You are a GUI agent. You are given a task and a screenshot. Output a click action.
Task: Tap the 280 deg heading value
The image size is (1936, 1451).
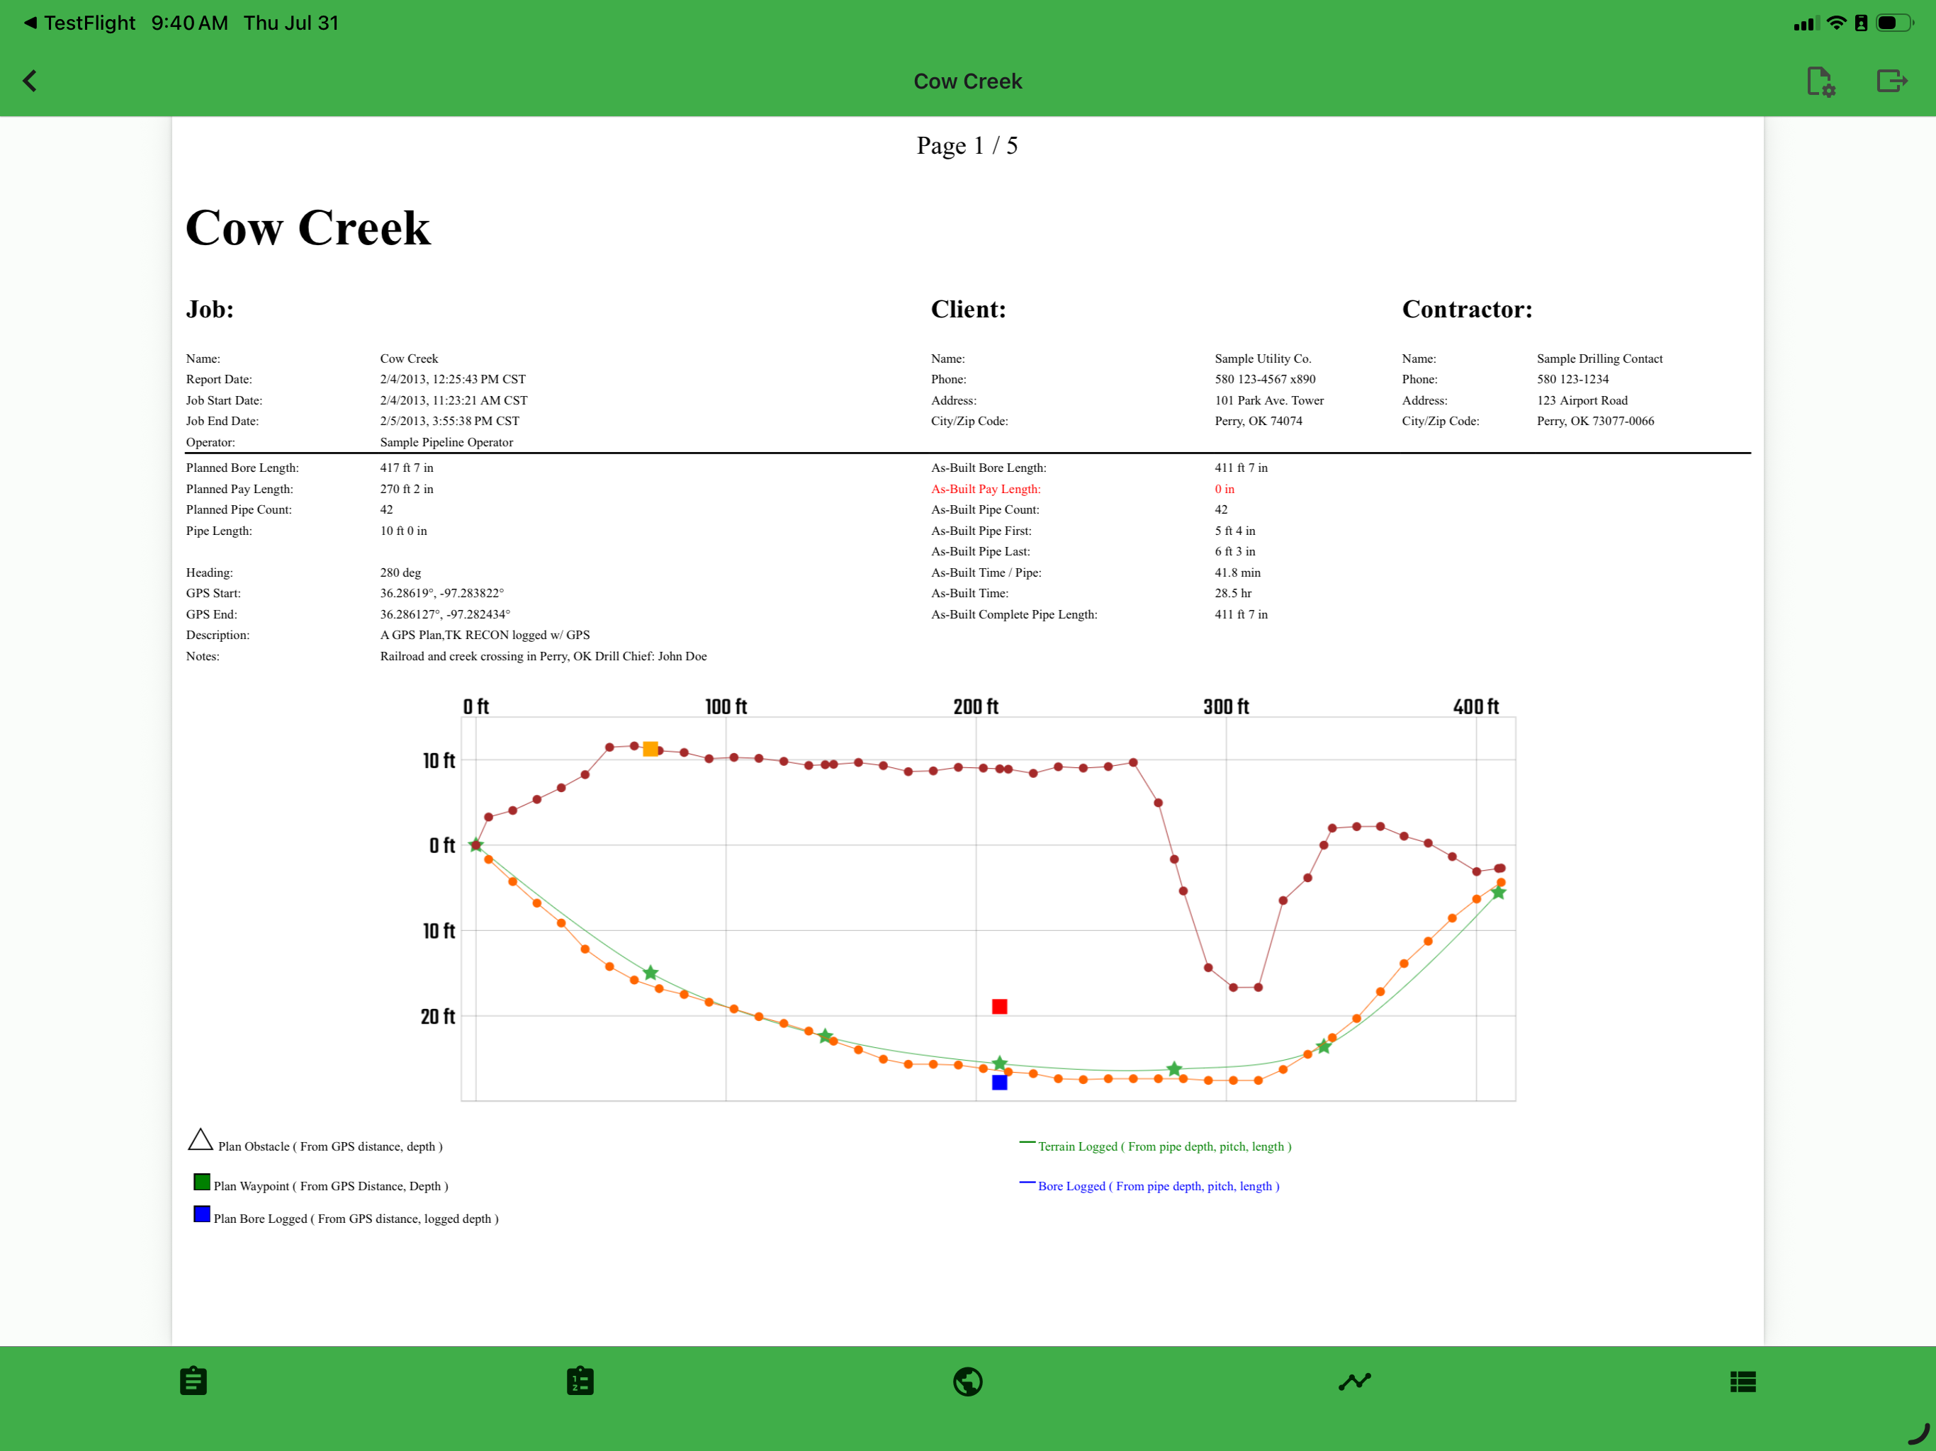click(x=401, y=572)
